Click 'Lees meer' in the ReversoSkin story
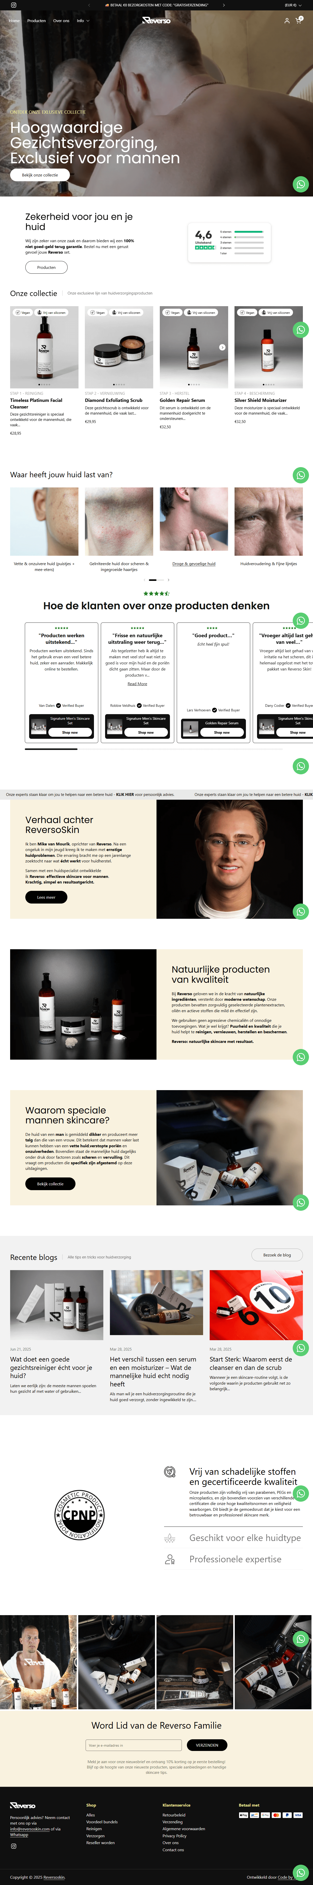 (x=46, y=897)
